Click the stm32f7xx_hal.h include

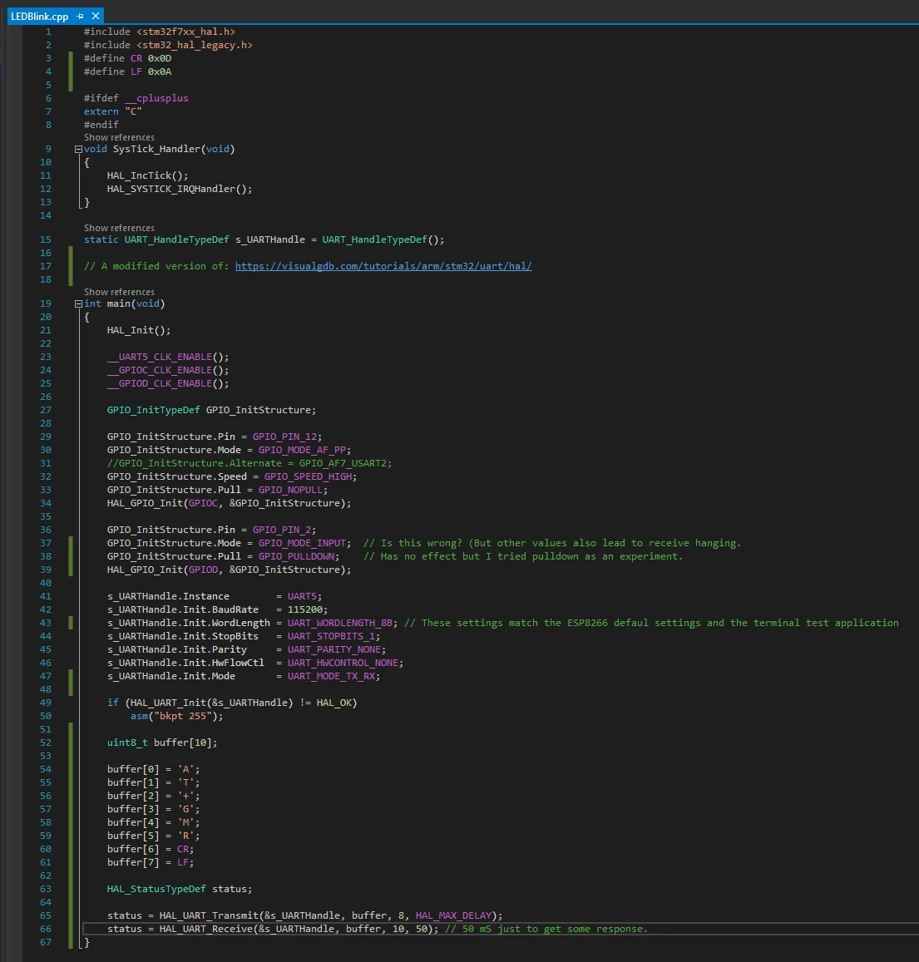pos(186,32)
